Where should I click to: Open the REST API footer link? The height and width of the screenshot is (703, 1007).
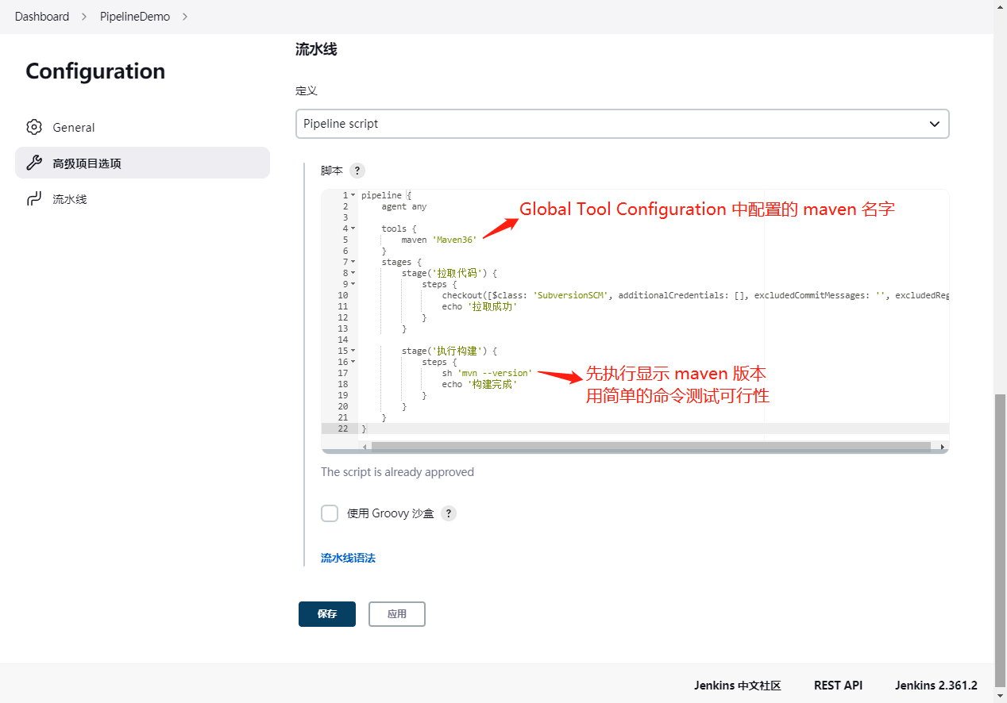tap(838, 685)
